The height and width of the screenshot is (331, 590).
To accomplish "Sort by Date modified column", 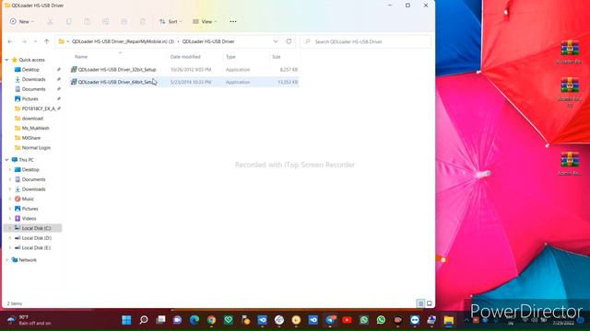I will 185,57.
